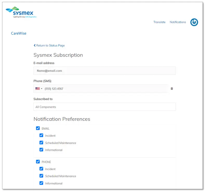Screen dimensions: 205x192
Task: Click the power logout icon
Action: click(194, 22)
